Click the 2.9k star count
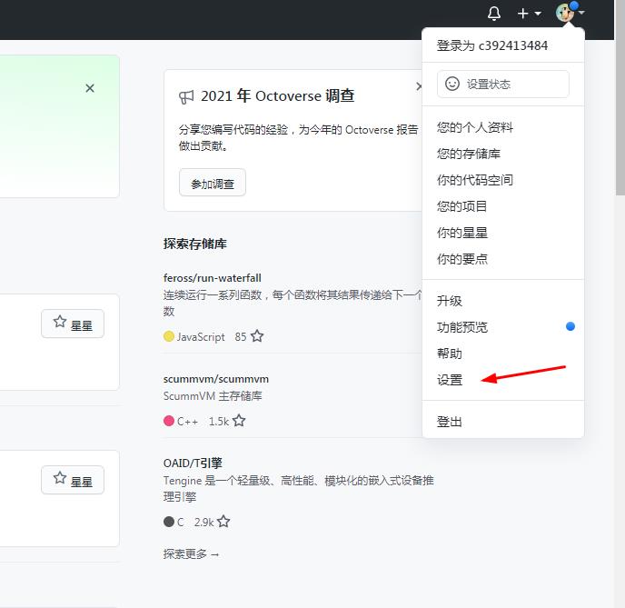625x608 pixels. tap(203, 522)
